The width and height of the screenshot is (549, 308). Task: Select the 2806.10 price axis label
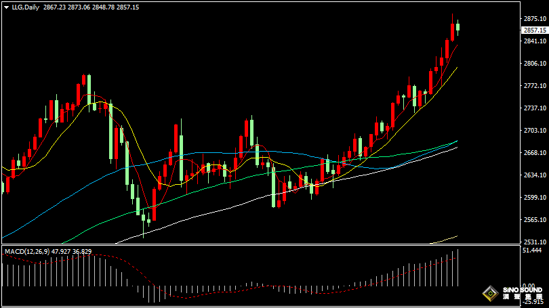(x=535, y=63)
